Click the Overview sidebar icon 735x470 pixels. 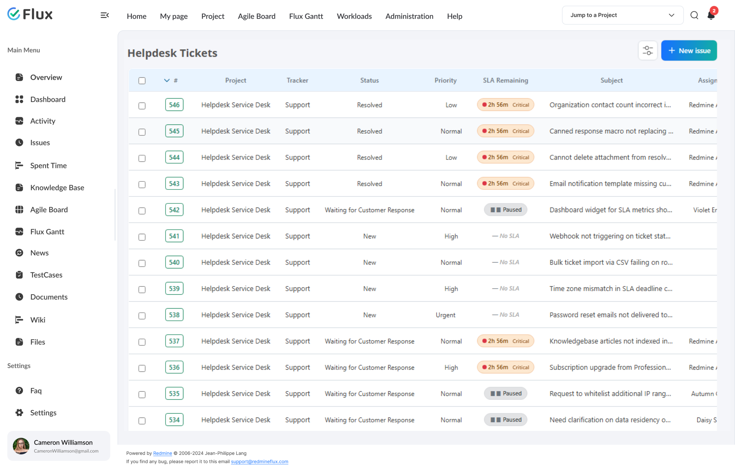point(19,77)
